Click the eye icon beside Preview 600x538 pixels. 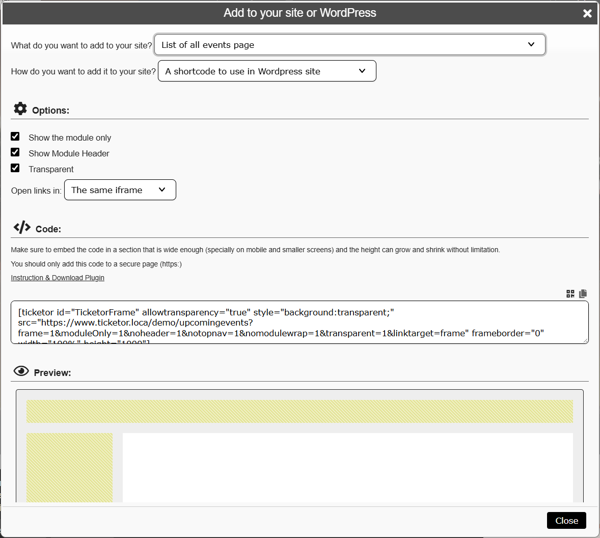(21, 371)
